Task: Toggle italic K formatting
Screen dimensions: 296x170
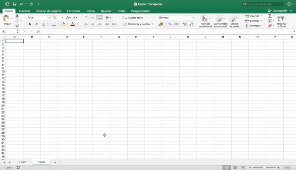Action: (37, 24)
